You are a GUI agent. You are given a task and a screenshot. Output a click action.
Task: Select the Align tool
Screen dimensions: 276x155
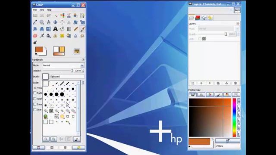(62, 22)
